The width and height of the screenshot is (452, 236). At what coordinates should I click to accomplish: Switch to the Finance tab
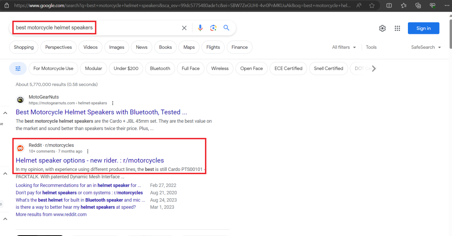[x=240, y=47]
